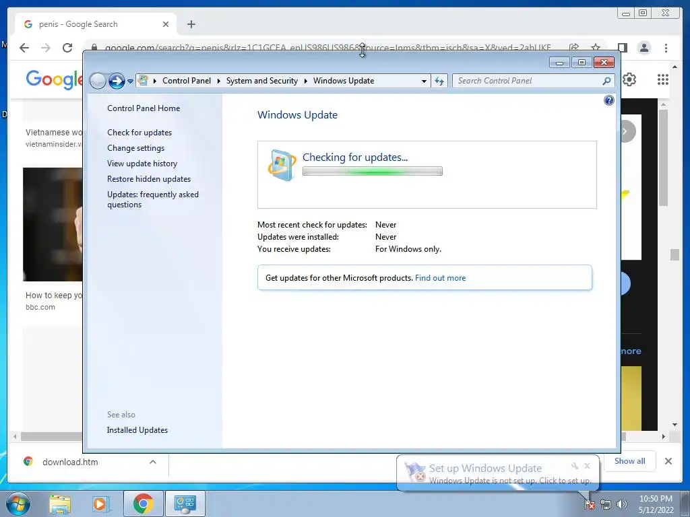This screenshot has width=690, height=517.
Task: Click the checking for updates progress bar
Action: point(372,172)
